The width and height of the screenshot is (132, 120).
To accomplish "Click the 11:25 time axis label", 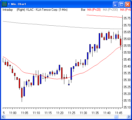I will tap(72, 113).
